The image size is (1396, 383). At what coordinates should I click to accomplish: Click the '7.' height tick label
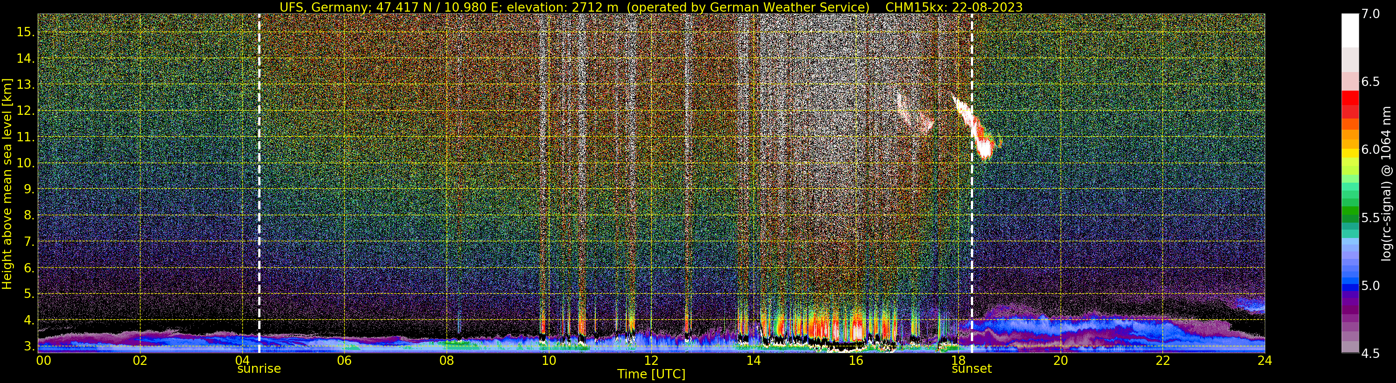[x=28, y=241]
